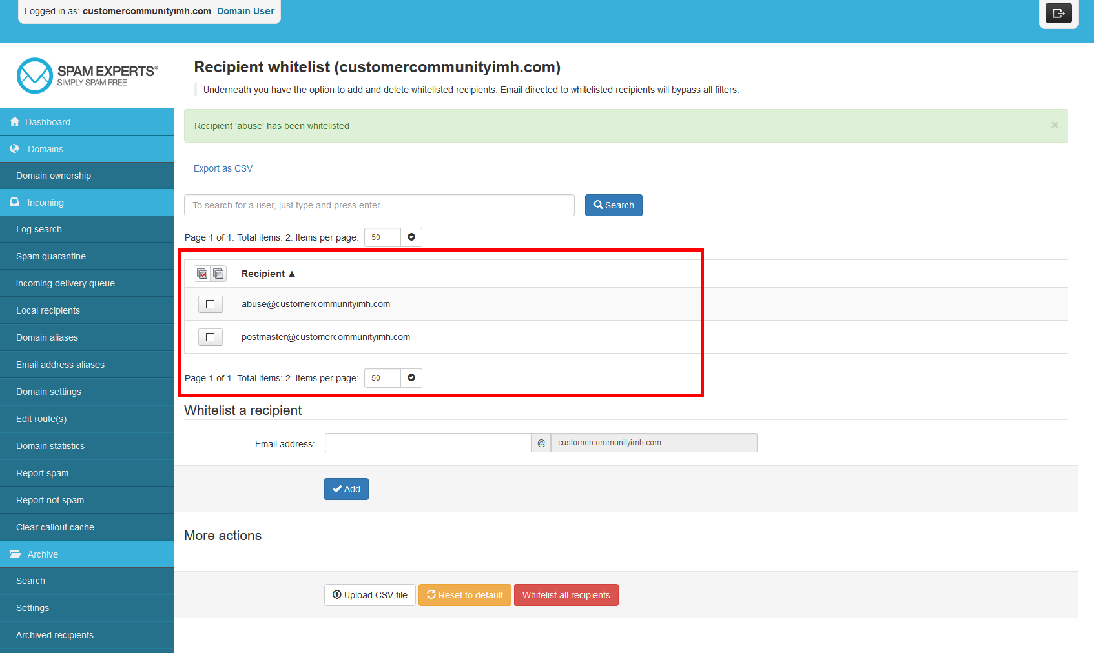Click the invert selection icon in table header
The image size is (1094, 653).
tap(218, 274)
